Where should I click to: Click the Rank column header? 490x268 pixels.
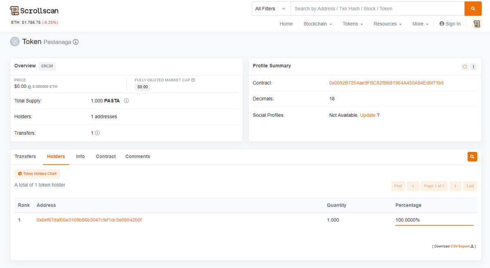[24, 205]
